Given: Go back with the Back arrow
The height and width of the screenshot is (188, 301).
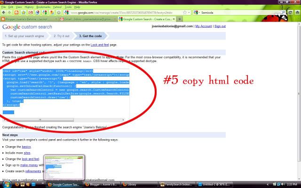Looking at the screenshot, I should tap(3, 13).
